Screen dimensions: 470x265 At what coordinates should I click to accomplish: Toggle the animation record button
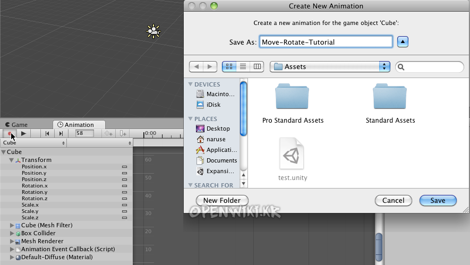pyautogui.click(x=10, y=134)
